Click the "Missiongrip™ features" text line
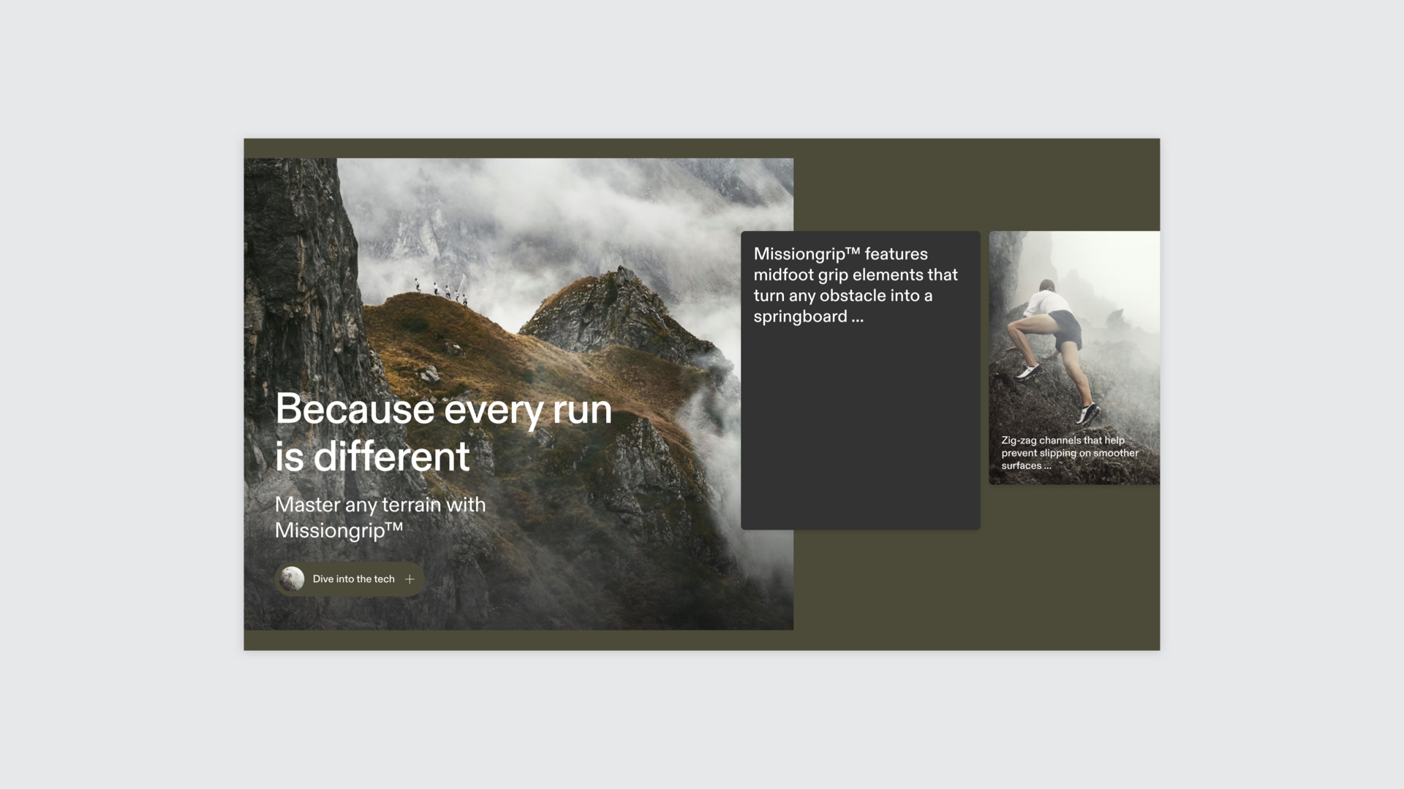Image resolution: width=1404 pixels, height=789 pixels. [x=840, y=254]
